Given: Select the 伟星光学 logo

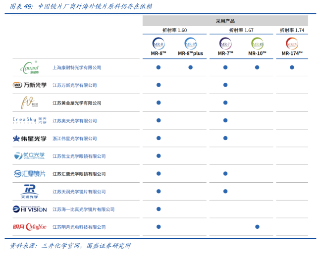Looking at the screenshot, I should tap(29, 139).
